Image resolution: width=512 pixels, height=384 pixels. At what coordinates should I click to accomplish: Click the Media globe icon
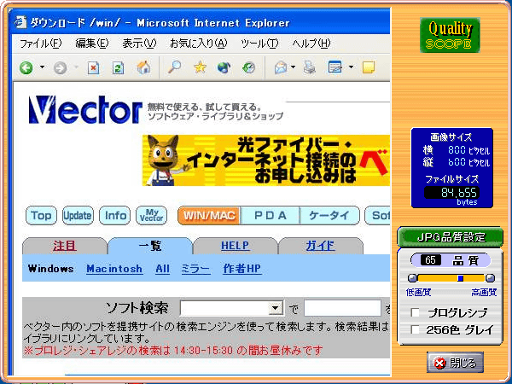pyautogui.click(x=224, y=67)
